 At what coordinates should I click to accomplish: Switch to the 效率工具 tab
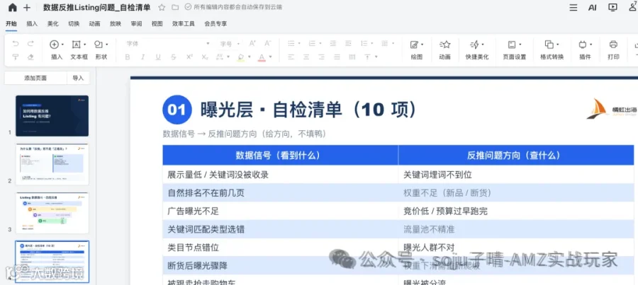(183, 24)
